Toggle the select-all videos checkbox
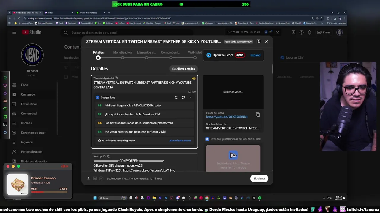 66,77
